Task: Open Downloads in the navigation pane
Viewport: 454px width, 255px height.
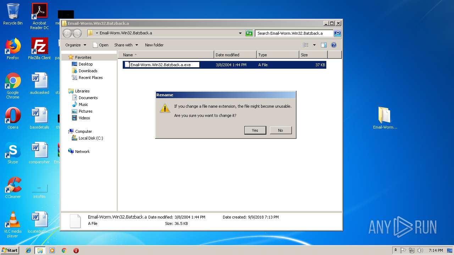Action: (x=88, y=71)
